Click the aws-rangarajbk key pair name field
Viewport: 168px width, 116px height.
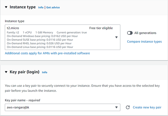click(x=63, y=107)
